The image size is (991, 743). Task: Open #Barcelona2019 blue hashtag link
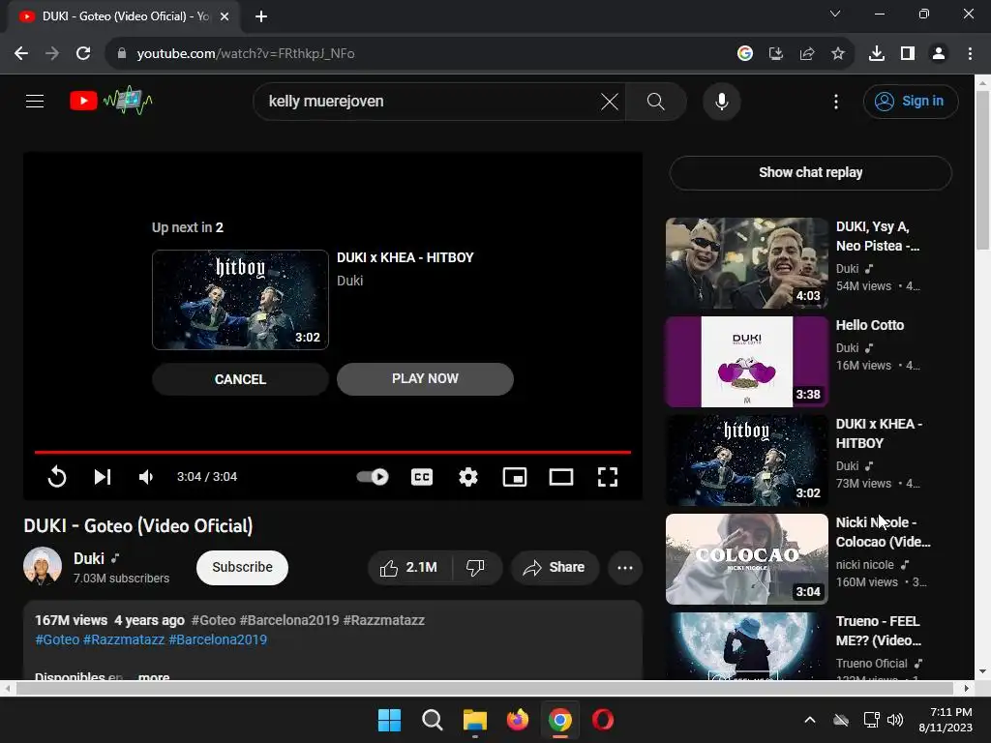(x=218, y=639)
